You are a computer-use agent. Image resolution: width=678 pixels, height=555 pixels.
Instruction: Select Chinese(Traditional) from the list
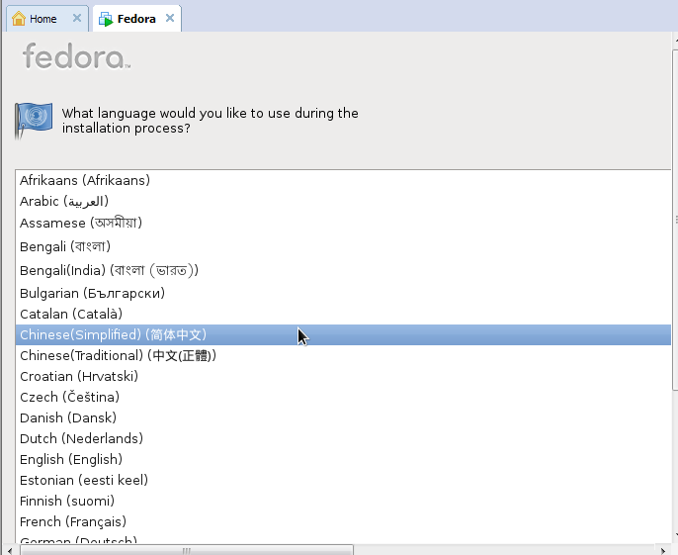tap(343, 355)
